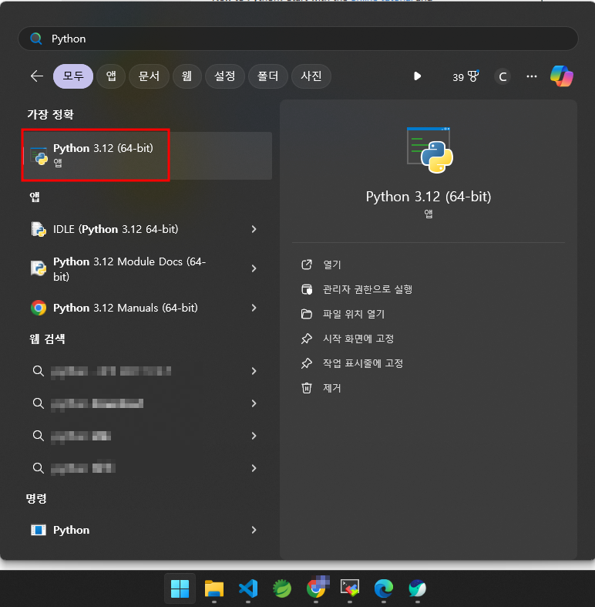This screenshot has height=607, width=595.
Task: Choose the 폴더 filter tab
Action: [x=268, y=76]
